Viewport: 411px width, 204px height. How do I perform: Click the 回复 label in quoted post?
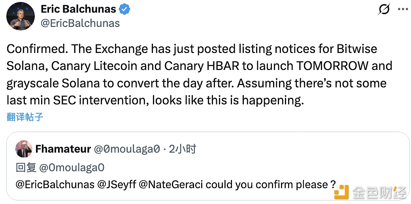26,167
